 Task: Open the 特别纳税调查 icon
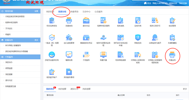click(120, 55)
